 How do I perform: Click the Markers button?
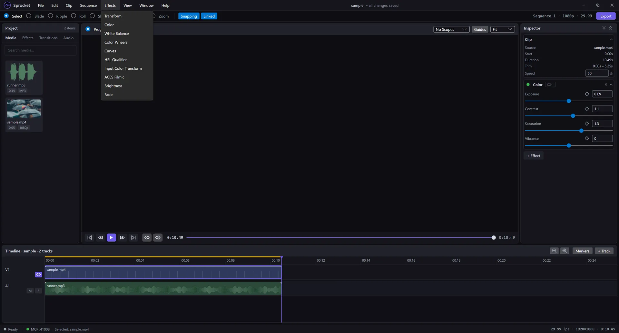tap(582, 251)
